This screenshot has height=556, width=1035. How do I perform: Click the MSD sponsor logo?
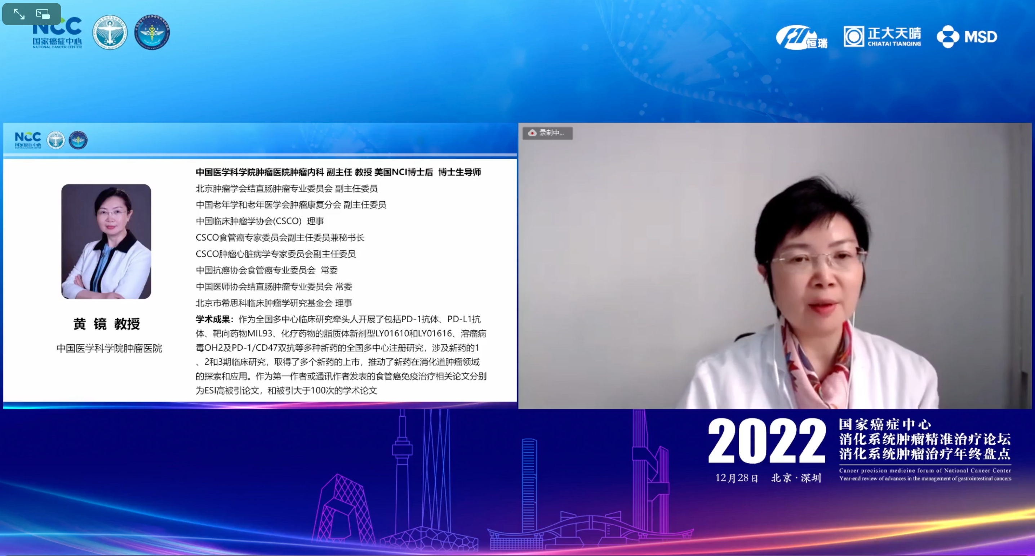click(x=967, y=37)
